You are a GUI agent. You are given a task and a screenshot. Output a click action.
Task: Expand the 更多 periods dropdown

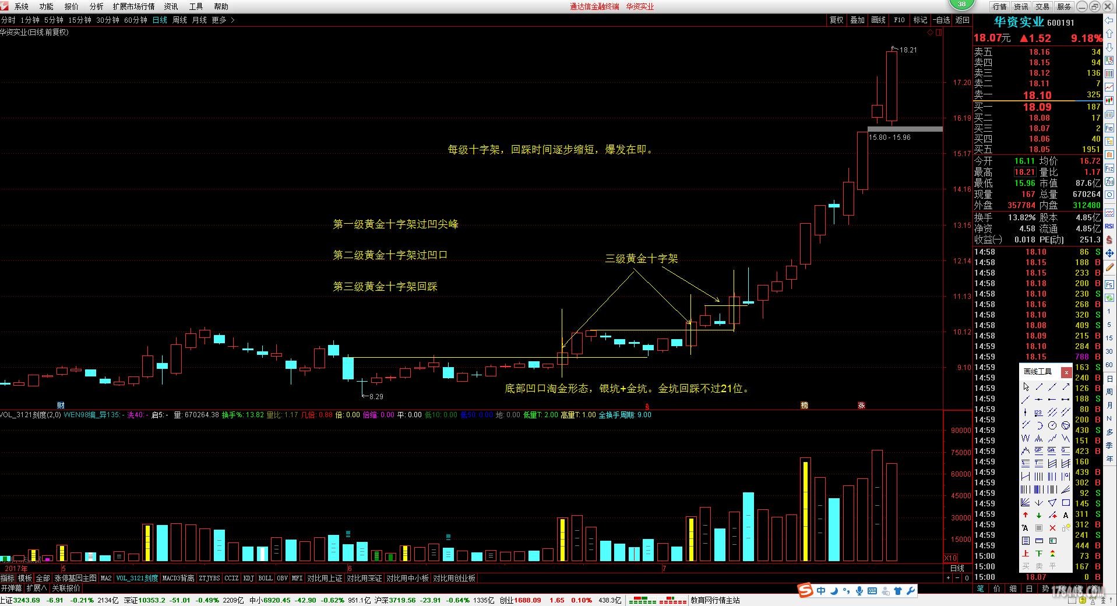tap(223, 20)
